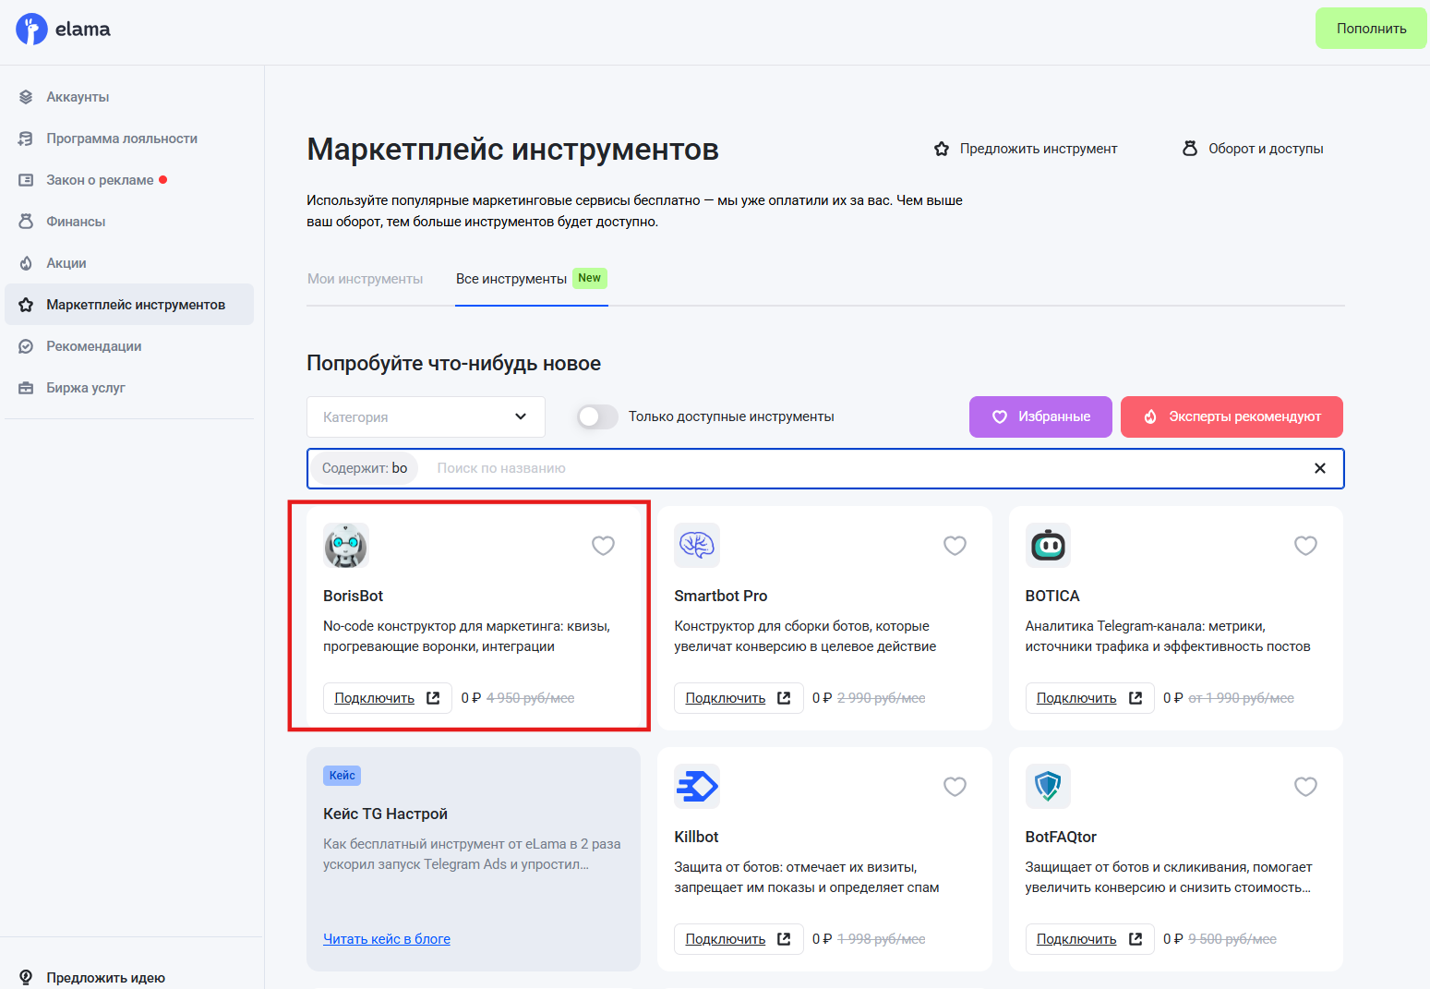Click the Пополнить button
The width and height of the screenshot is (1430, 989).
click(1370, 28)
